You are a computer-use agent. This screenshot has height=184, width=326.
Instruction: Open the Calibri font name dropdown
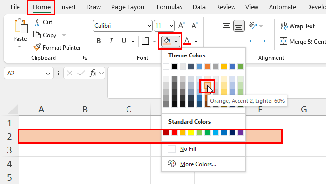[149, 26]
